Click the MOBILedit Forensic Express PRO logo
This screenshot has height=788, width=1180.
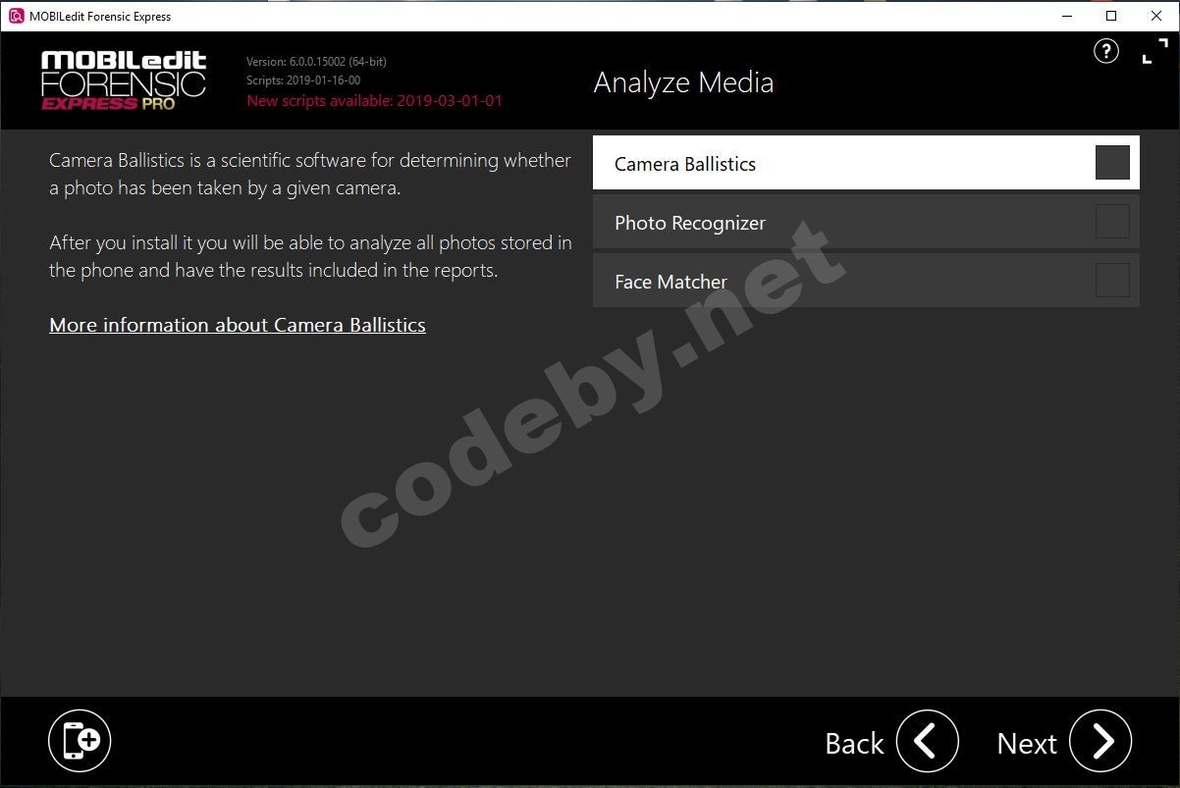(x=124, y=80)
